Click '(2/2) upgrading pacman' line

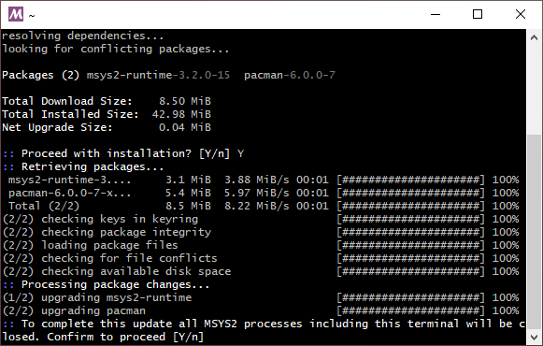pos(74,311)
